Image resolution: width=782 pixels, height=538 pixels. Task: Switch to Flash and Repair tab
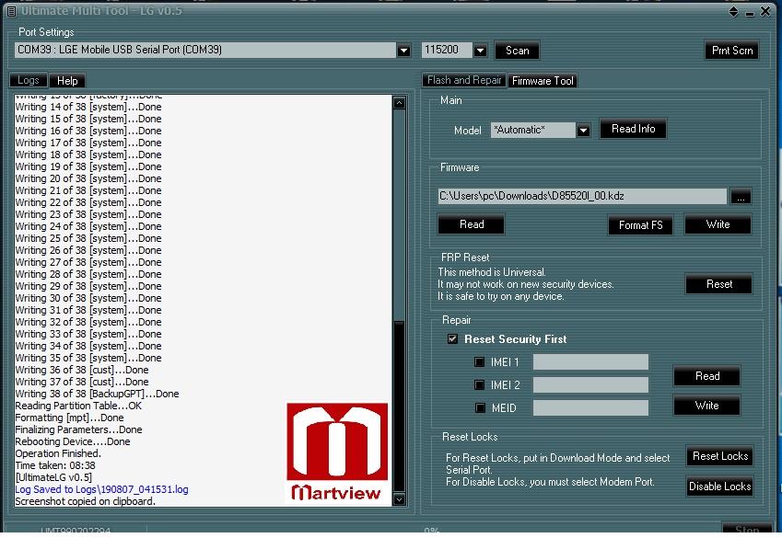point(464,80)
